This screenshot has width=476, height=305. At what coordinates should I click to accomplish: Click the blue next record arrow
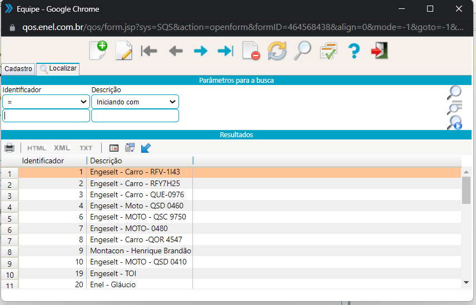[200, 51]
